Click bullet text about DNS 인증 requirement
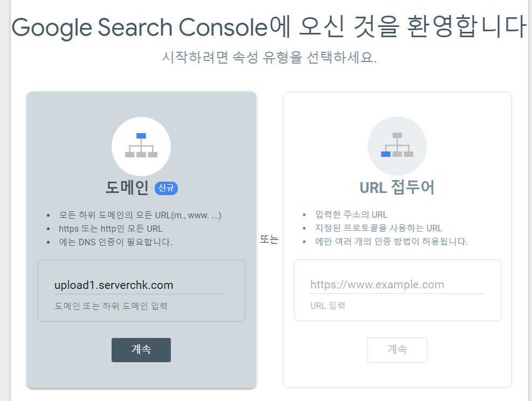532x401 pixels. [116, 242]
